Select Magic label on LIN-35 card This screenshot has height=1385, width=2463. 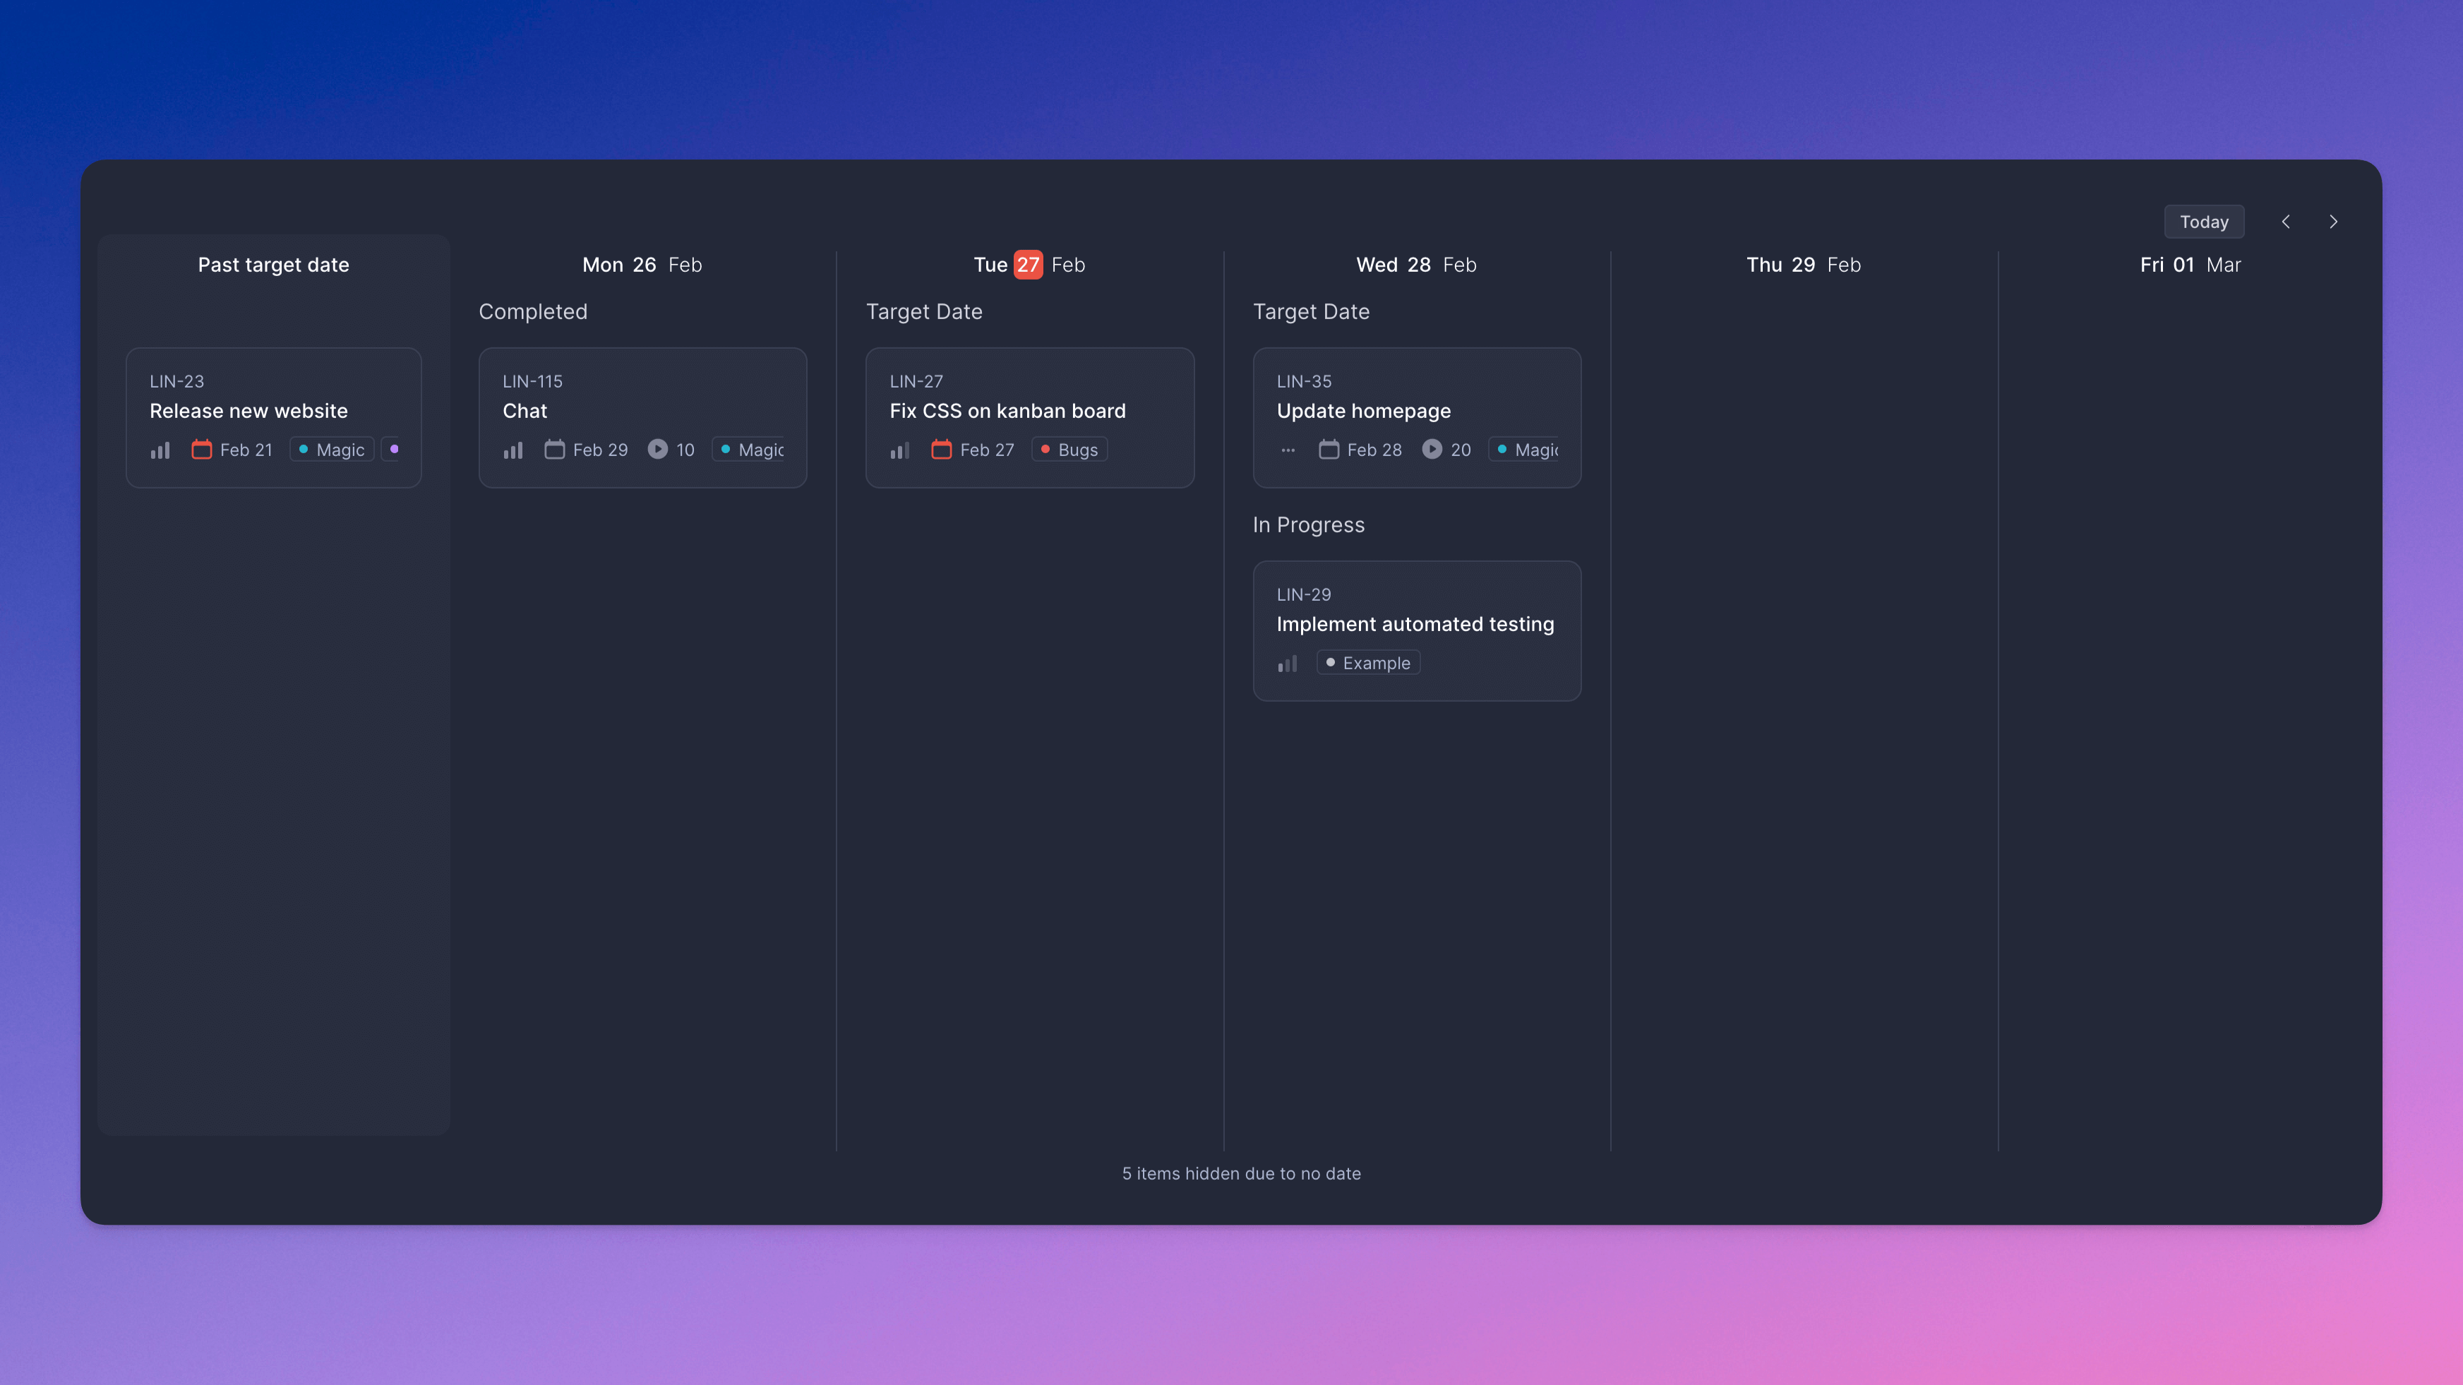click(1524, 449)
